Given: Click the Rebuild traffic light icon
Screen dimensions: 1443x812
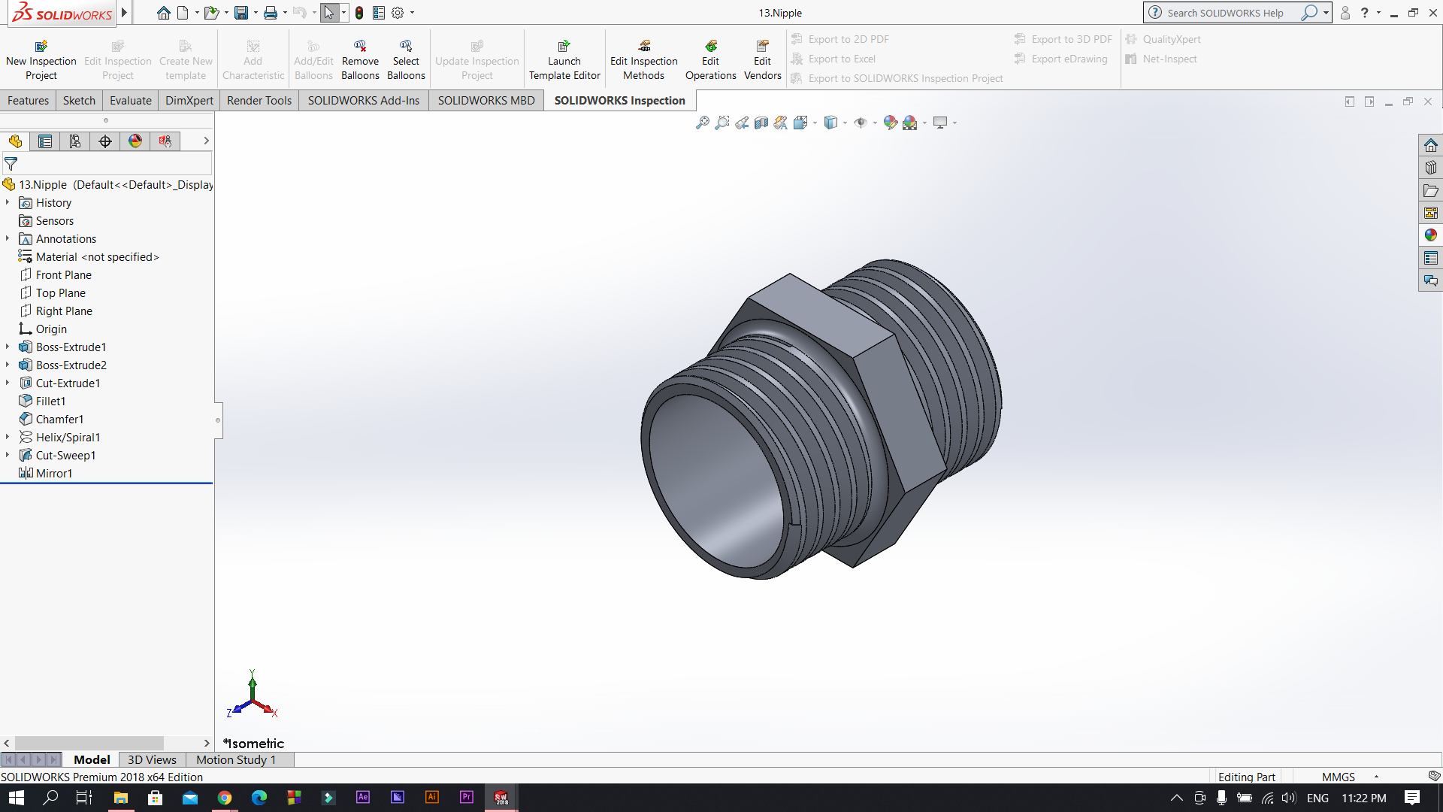Looking at the screenshot, I should pyautogui.click(x=359, y=13).
